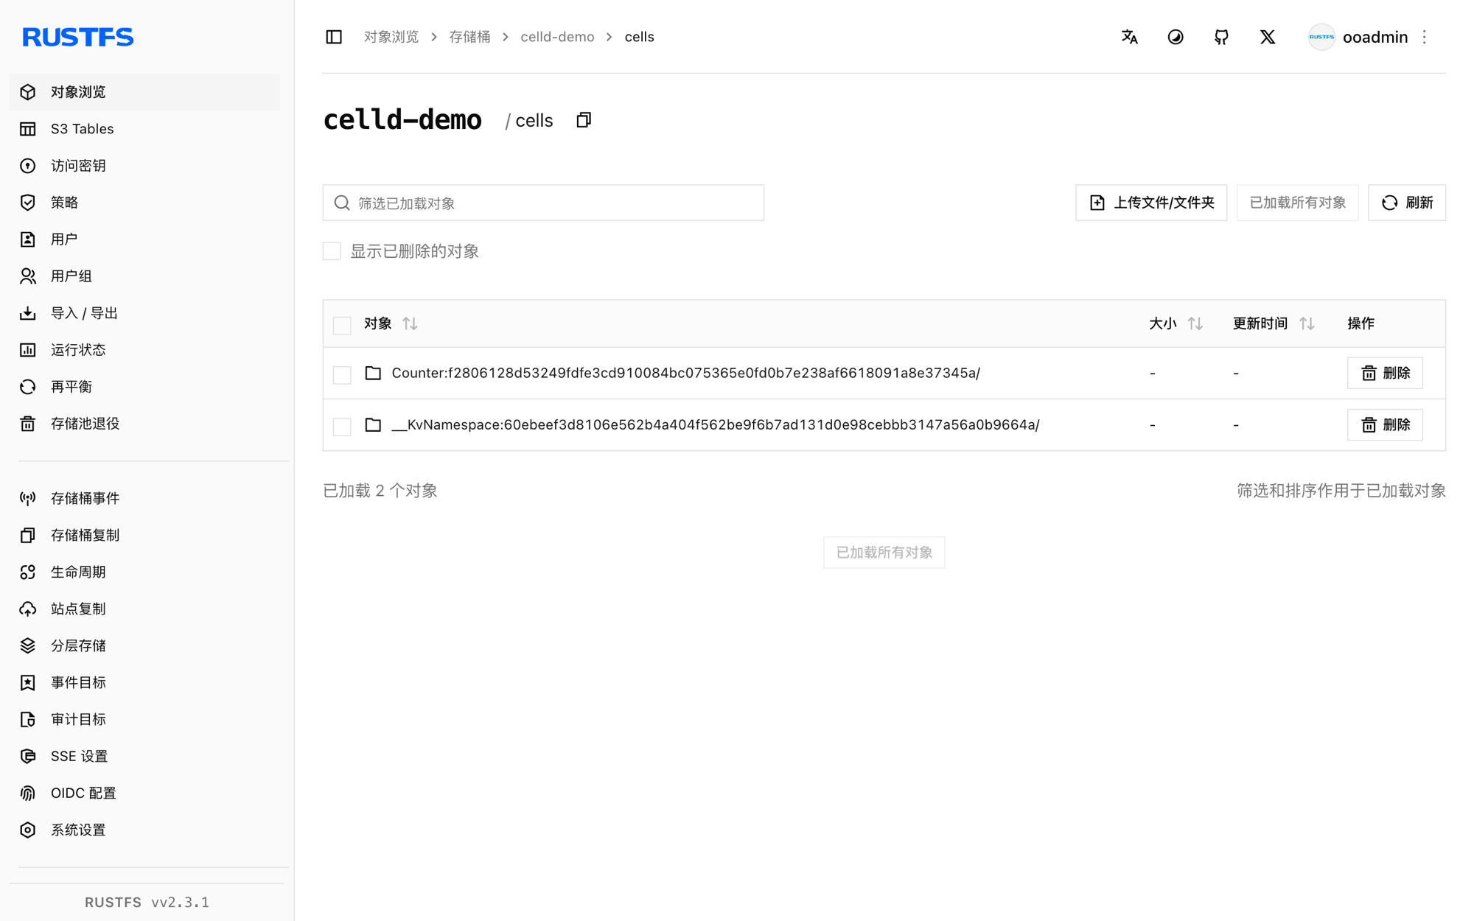Select the __KvNamespace folder row checkbox
The image size is (1474, 921).
click(x=342, y=426)
